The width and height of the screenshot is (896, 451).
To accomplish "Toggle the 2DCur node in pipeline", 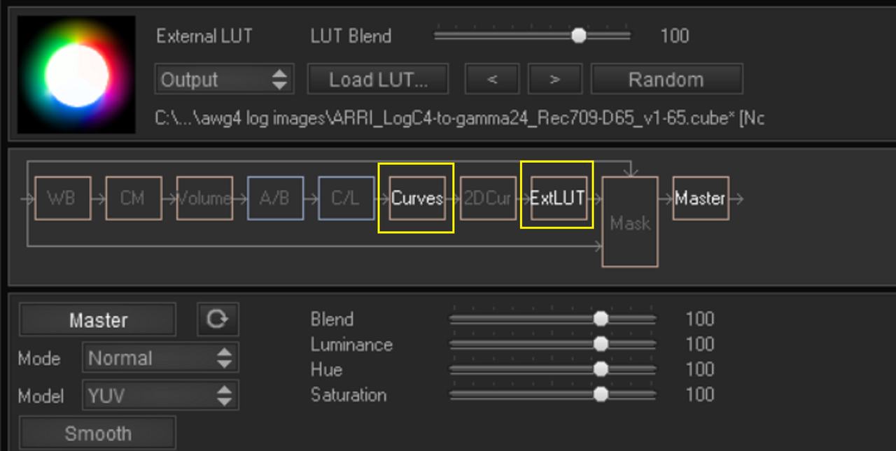I will coord(488,199).
